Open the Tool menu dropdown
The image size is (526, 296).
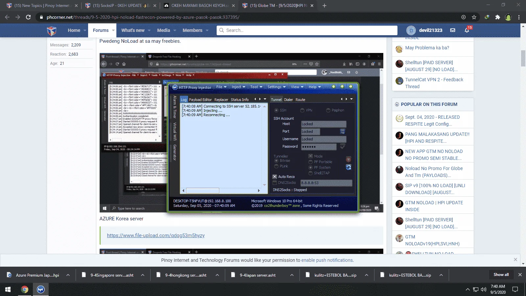(256, 87)
